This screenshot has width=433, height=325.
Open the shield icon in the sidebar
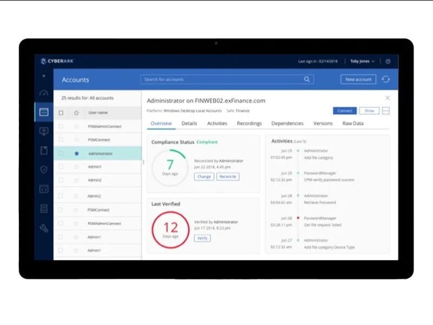click(44, 170)
